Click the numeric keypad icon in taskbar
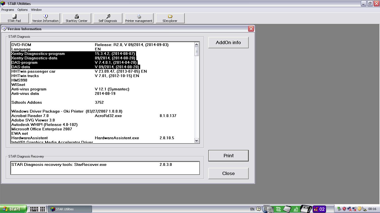The width and height of the screenshot is (380, 213). (43, 209)
